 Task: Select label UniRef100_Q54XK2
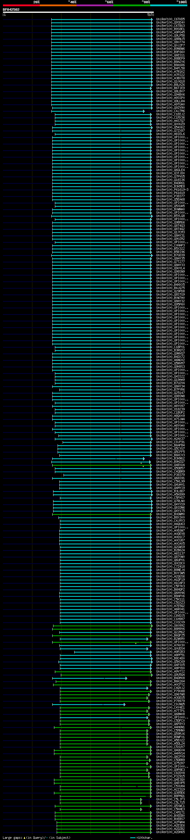170,127
